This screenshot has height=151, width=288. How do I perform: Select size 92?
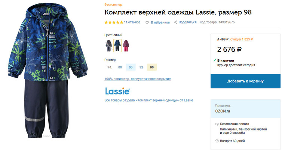[141, 67]
